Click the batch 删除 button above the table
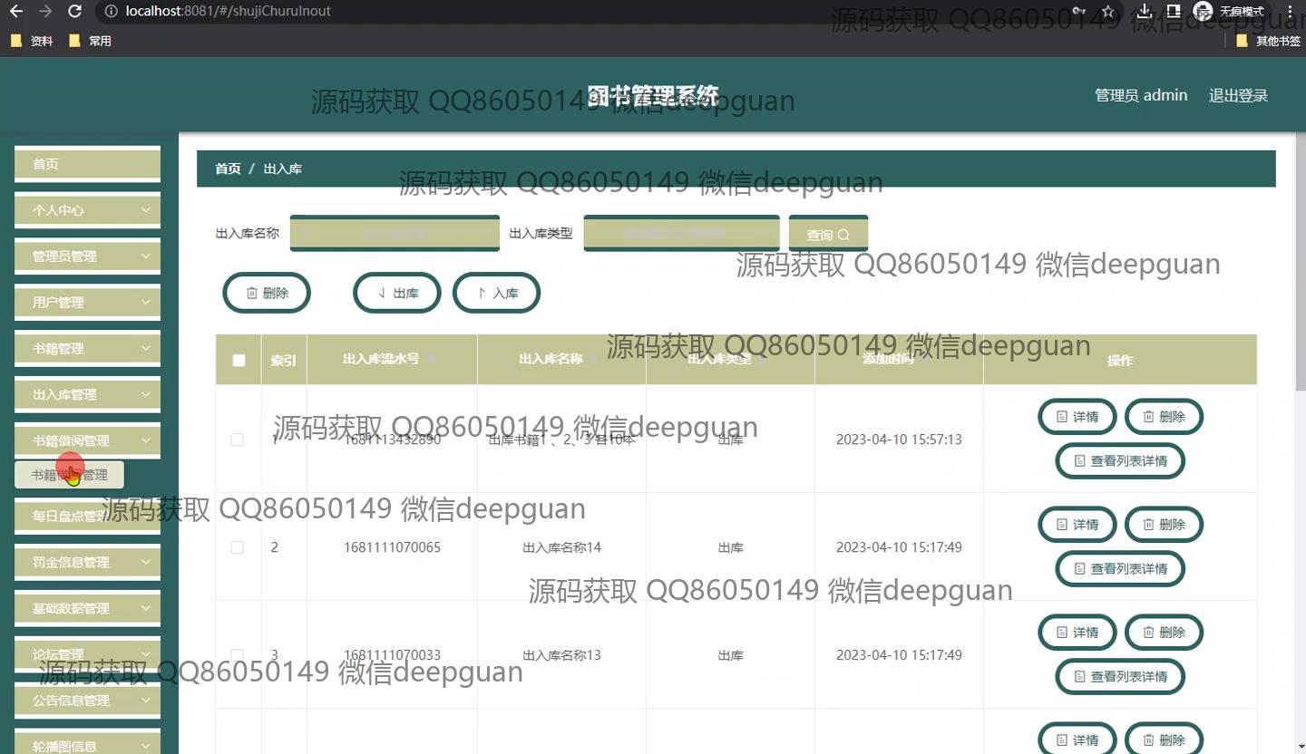1306x754 pixels. coord(267,293)
